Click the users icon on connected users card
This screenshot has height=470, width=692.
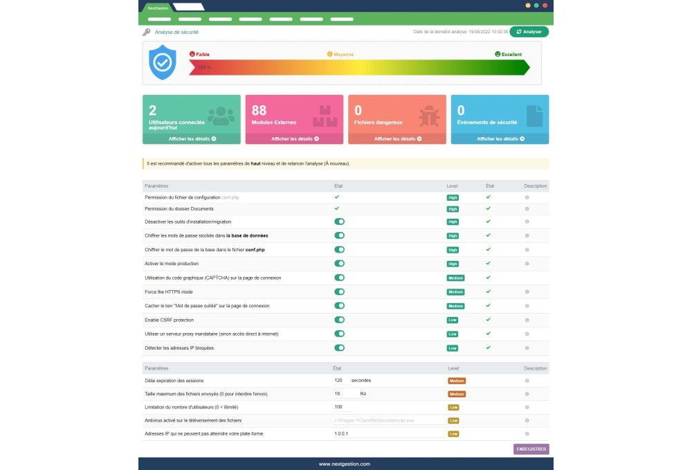point(220,116)
